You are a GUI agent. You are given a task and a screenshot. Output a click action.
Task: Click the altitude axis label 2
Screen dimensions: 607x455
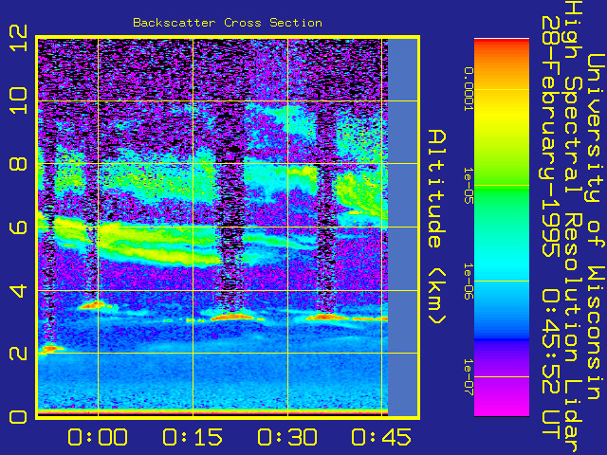(18, 353)
